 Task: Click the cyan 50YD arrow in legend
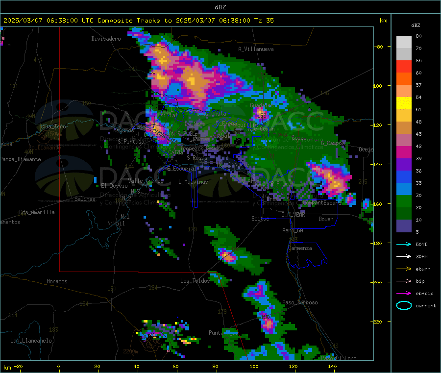[x=404, y=244]
